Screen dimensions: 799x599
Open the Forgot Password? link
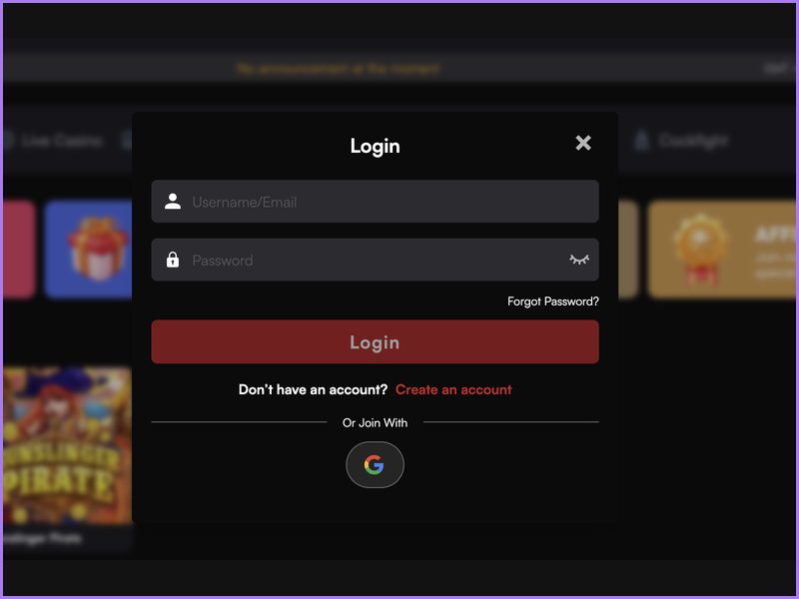point(553,301)
